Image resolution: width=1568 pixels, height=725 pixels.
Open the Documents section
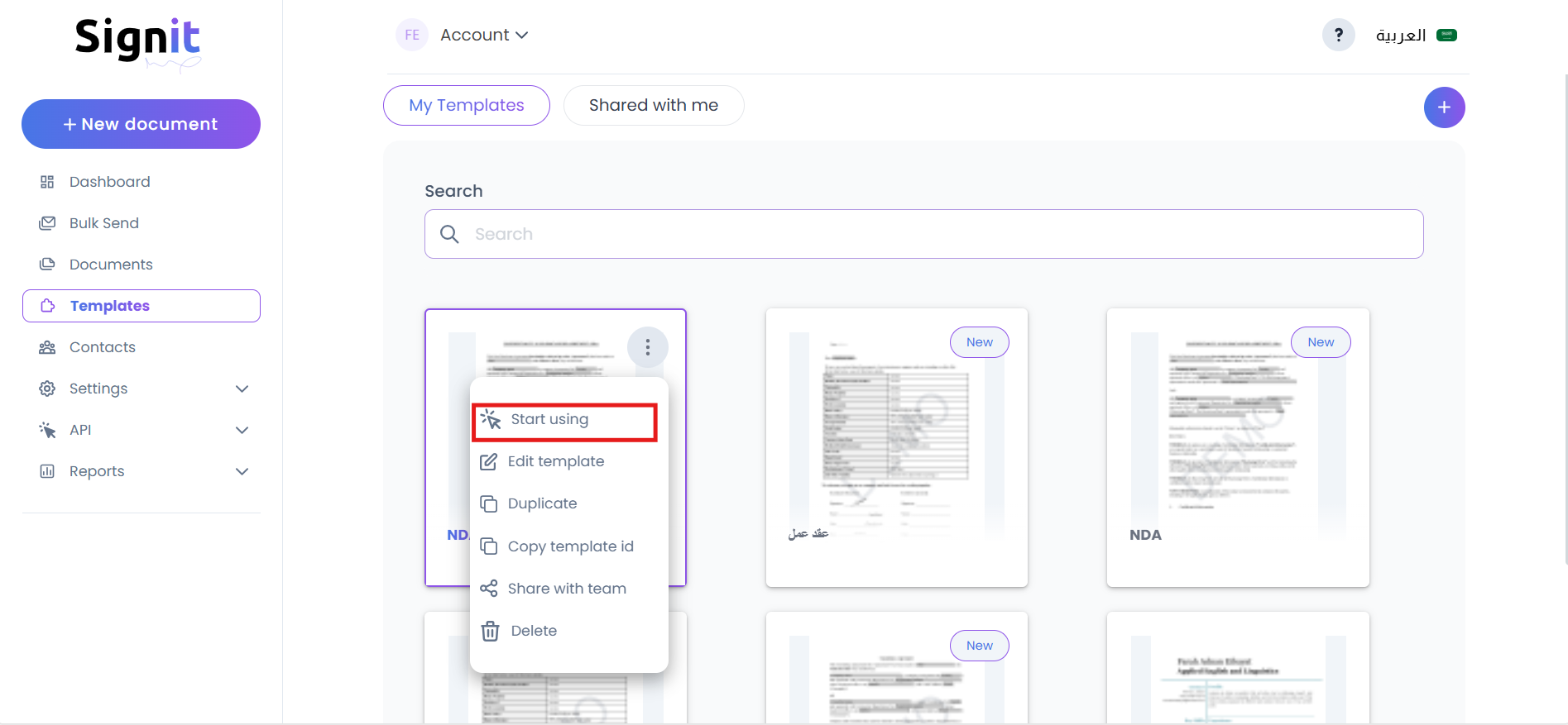[111, 265]
